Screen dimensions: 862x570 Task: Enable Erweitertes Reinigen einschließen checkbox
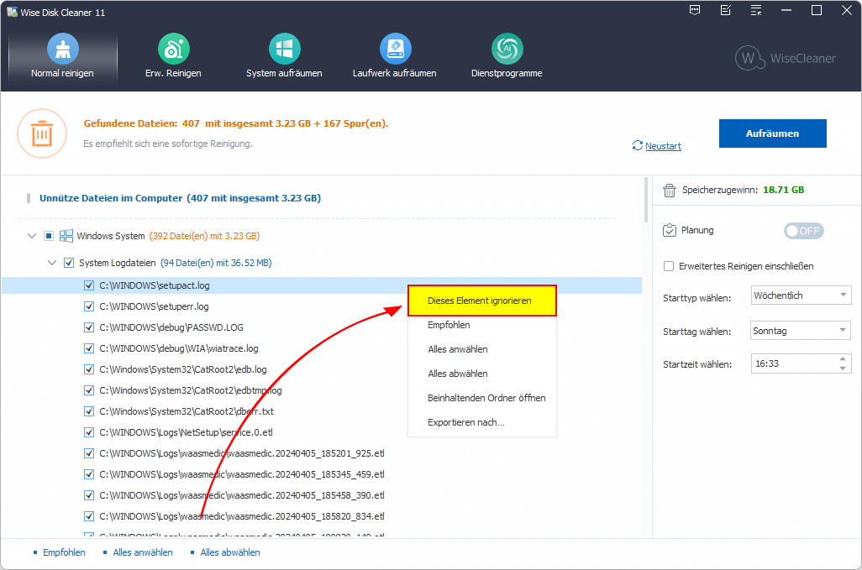(x=669, y=266)
